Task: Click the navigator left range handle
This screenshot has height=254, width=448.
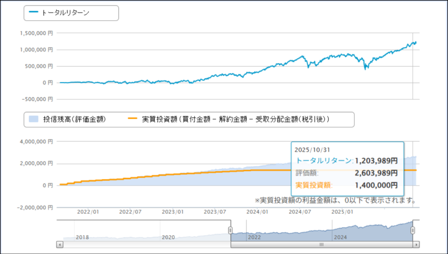Action: click(x=231, y=230)
